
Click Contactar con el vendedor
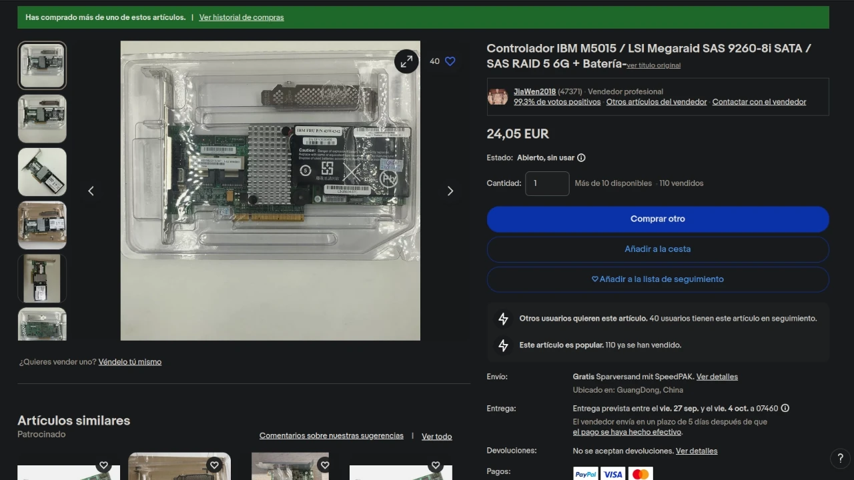[759, 102]
